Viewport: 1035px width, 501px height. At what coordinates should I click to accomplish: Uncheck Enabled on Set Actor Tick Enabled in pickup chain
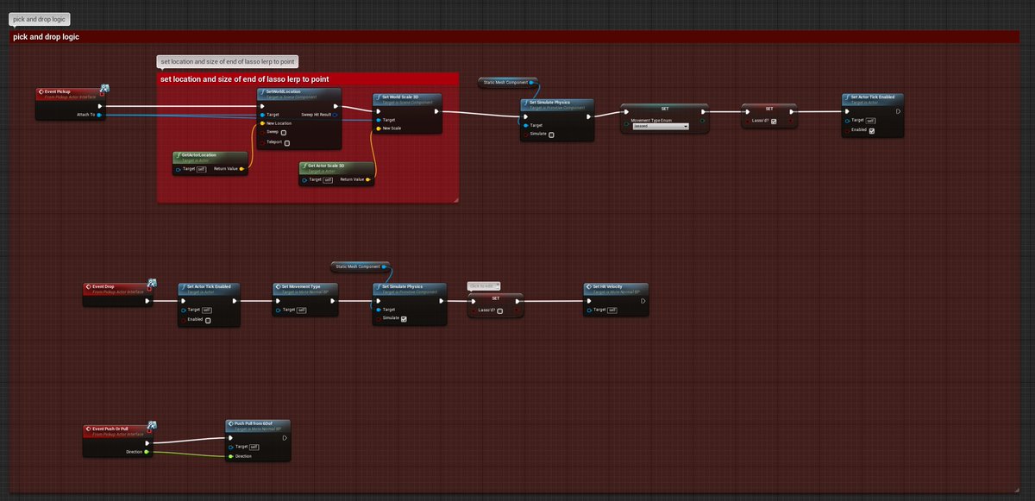coord(872,130)
